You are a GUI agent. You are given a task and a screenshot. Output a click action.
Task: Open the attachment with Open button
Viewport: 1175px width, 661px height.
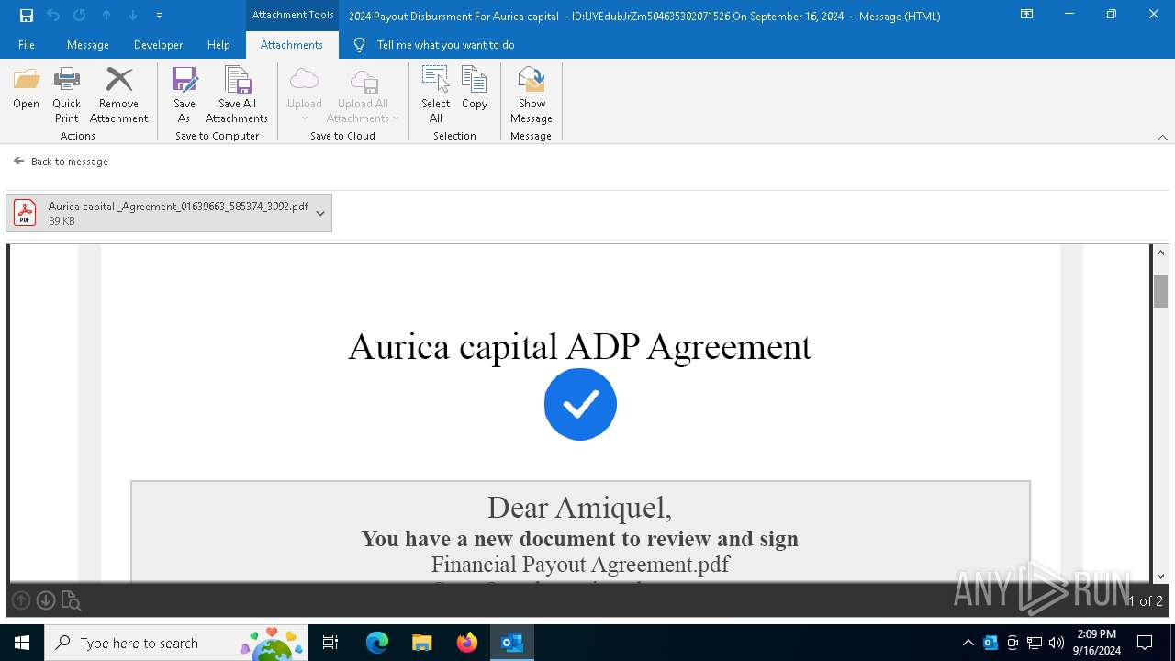(27, 89)
